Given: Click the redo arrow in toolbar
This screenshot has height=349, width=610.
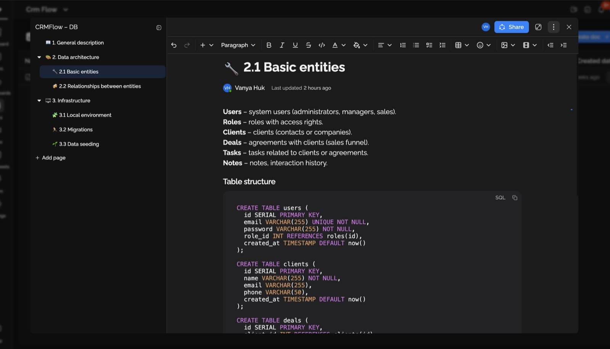Looking at the screenshot, I should [187, 45].
